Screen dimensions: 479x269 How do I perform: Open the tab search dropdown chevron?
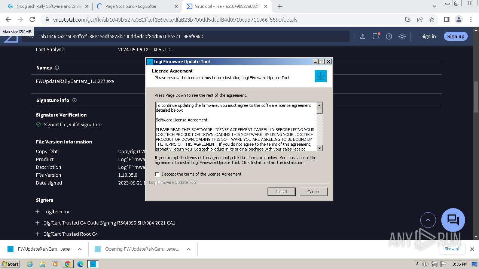coord(434,6)
